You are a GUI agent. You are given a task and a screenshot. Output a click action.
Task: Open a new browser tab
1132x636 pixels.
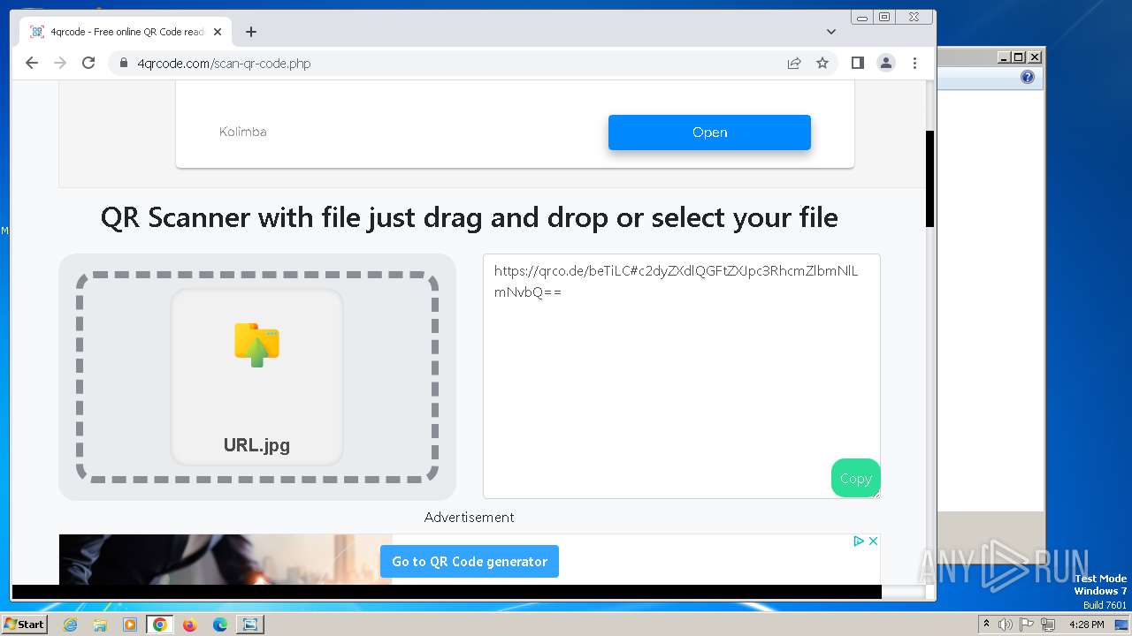(251, 32)
